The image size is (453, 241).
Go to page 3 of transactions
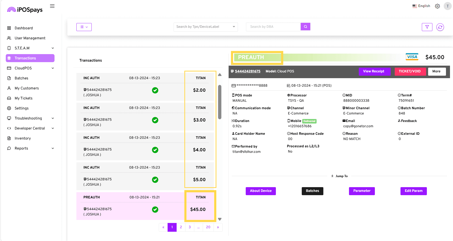tap(190, 227)
